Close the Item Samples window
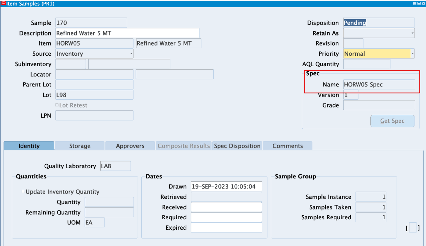This screenshot has height=246, width=426. point(423,3)
